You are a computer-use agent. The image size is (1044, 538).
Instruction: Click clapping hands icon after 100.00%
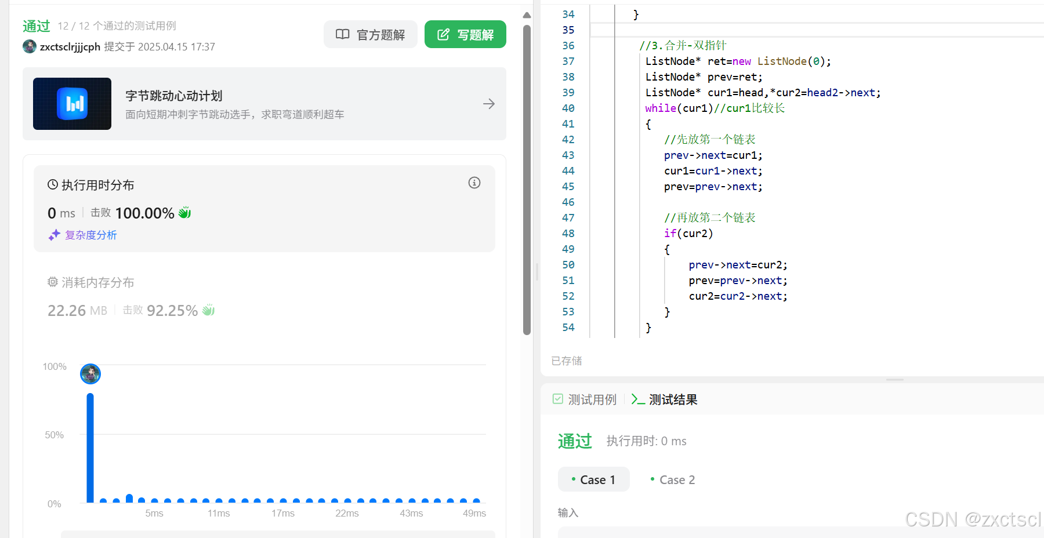click(184, 213)
